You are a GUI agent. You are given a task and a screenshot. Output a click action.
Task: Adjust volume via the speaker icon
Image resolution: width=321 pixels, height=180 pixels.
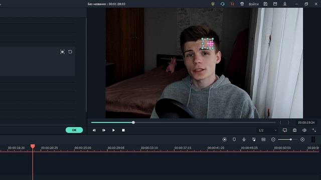(304, 130)
